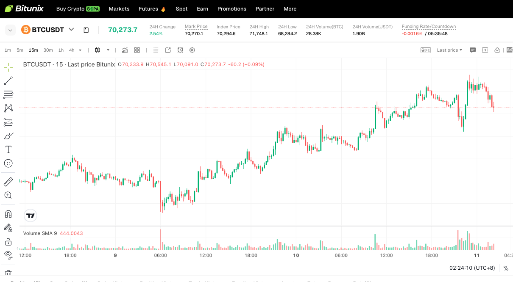Screen dimensions: 513x282
Task: Expand the BTCUSDT symbol dropdown
Action: tap(71, 30)
